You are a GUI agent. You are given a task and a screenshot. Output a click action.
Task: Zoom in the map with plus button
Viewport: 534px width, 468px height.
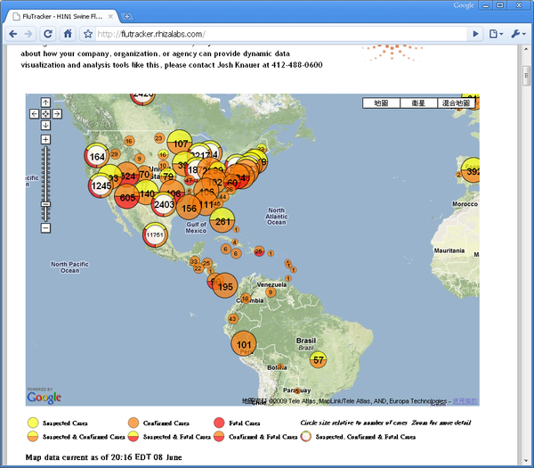tap(45, 139)
